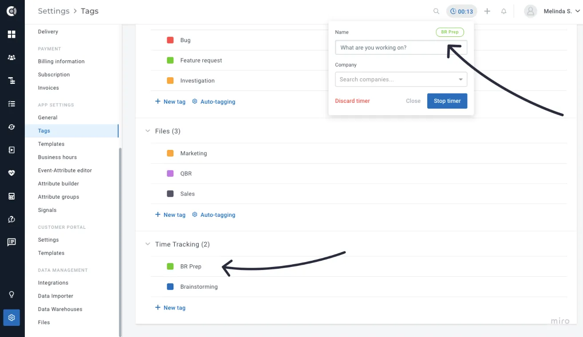Open Billing information settings

click(x=61, y=61)
